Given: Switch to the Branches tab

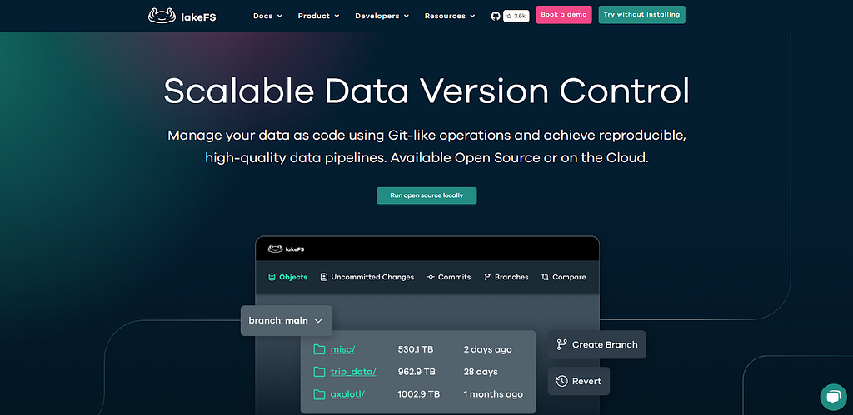Looking at the screenshot, I should point(506,277).
